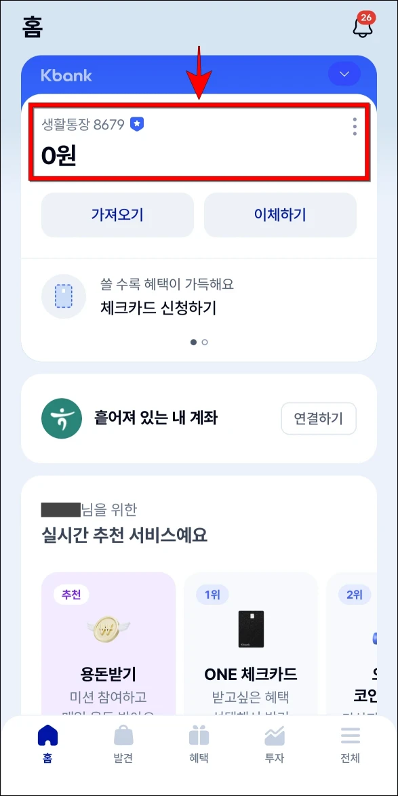Open the 홈 title at top left
398x796 pixels.
coord(30,27)
